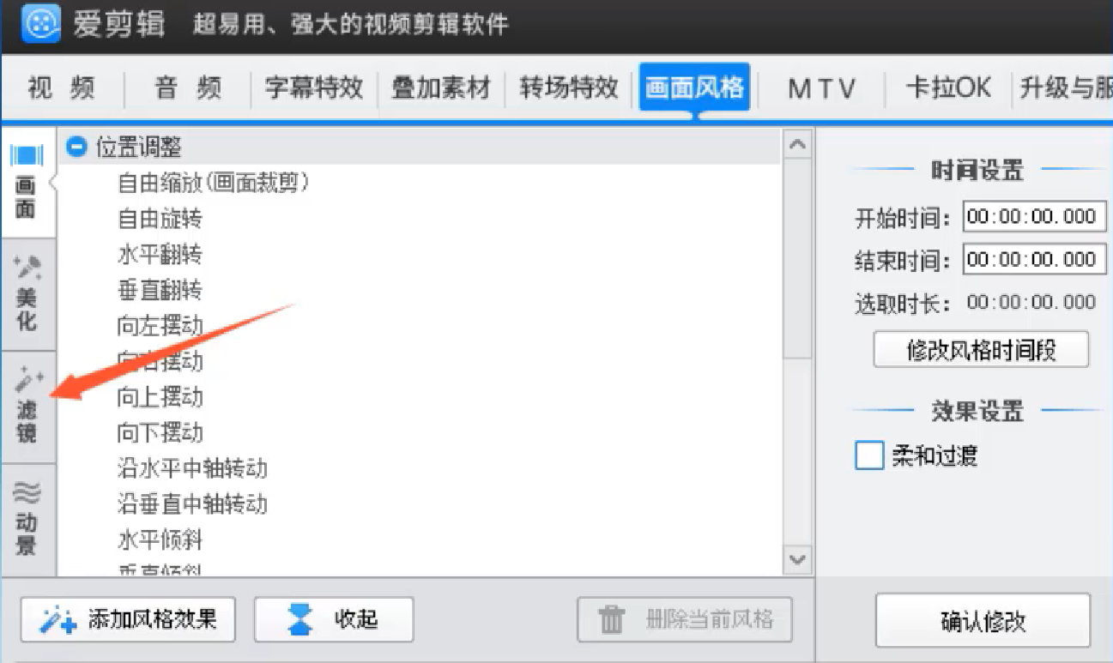Switch to the 字幕特效 tab
Viewport: 1113px width, 663px height.
(314, 87)
